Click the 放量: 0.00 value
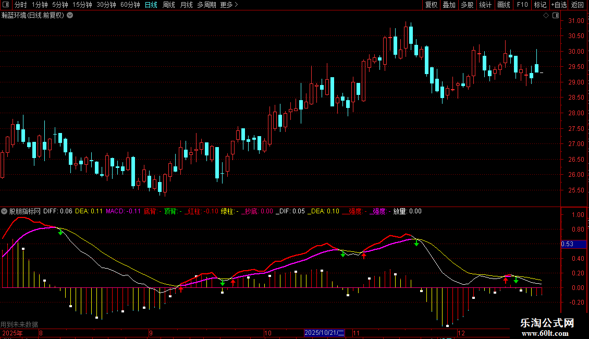The height and width of the screenshot is (339, 589). coord(408,212)
